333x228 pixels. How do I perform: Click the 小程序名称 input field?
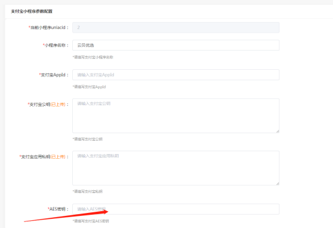(x=176, y=45)
